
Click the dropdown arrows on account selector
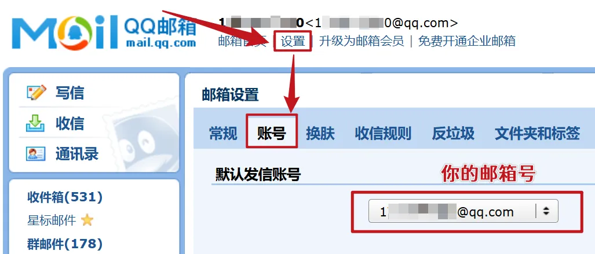[x=546, y=211]
